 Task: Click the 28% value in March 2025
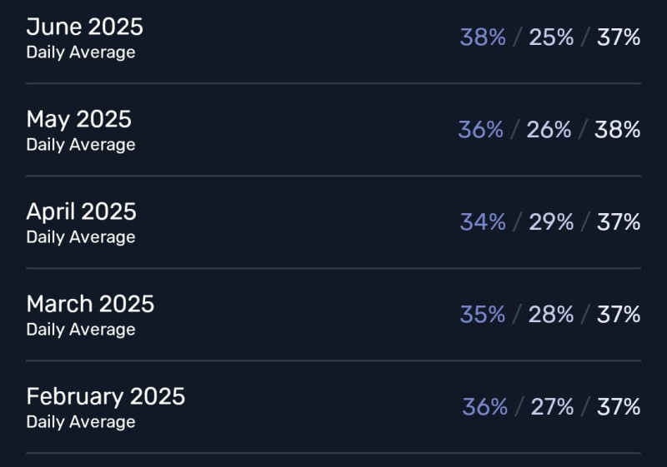click(x=551, y=315)
